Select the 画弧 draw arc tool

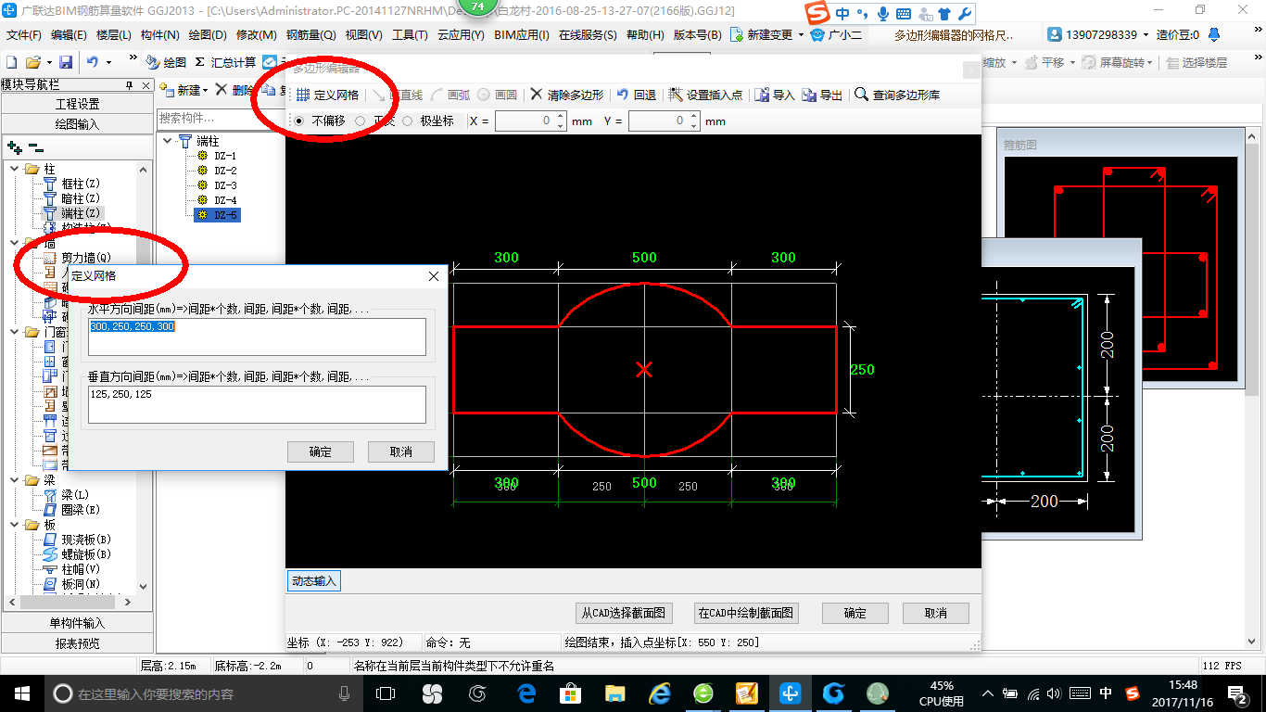(450, 95)
